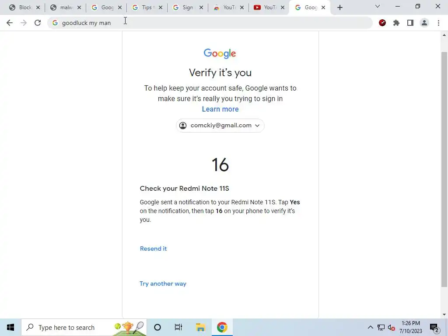
Task: Click the taskbar search box
Action: point(84,327)
